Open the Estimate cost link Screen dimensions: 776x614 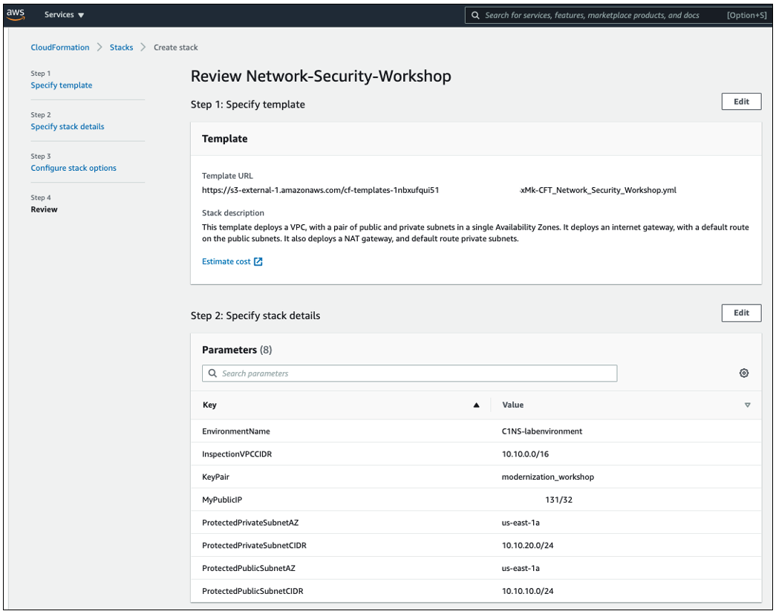(226, 262)
